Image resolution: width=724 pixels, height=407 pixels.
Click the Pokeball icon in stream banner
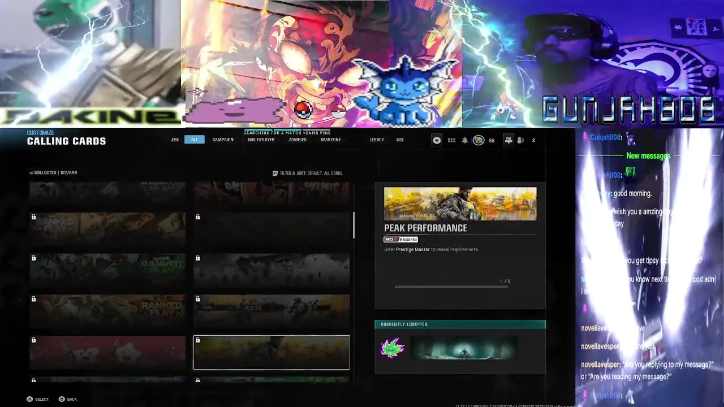pyautogui.click(x=303, y=109)
